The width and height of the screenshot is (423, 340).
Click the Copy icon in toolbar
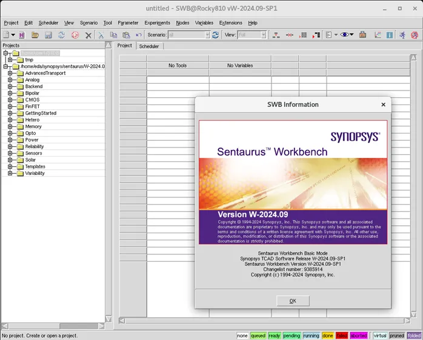(113, 35)
